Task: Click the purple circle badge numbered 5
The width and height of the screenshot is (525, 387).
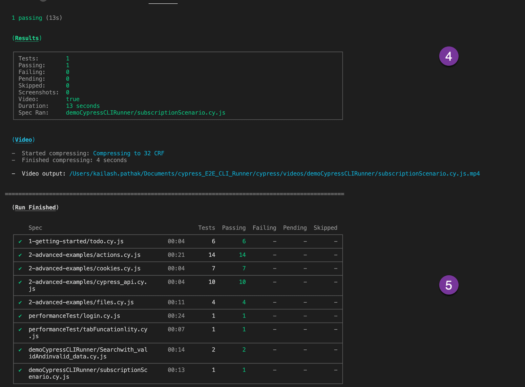Action: coord(449,285)
